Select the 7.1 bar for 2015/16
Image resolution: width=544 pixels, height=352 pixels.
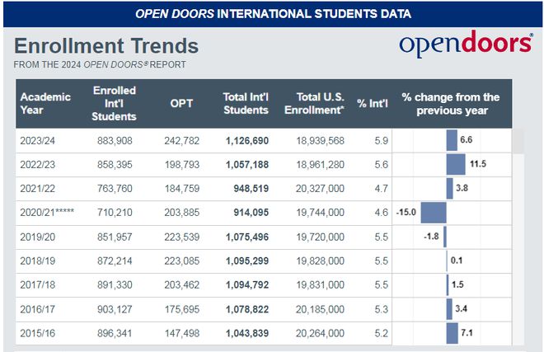[452, 333]
